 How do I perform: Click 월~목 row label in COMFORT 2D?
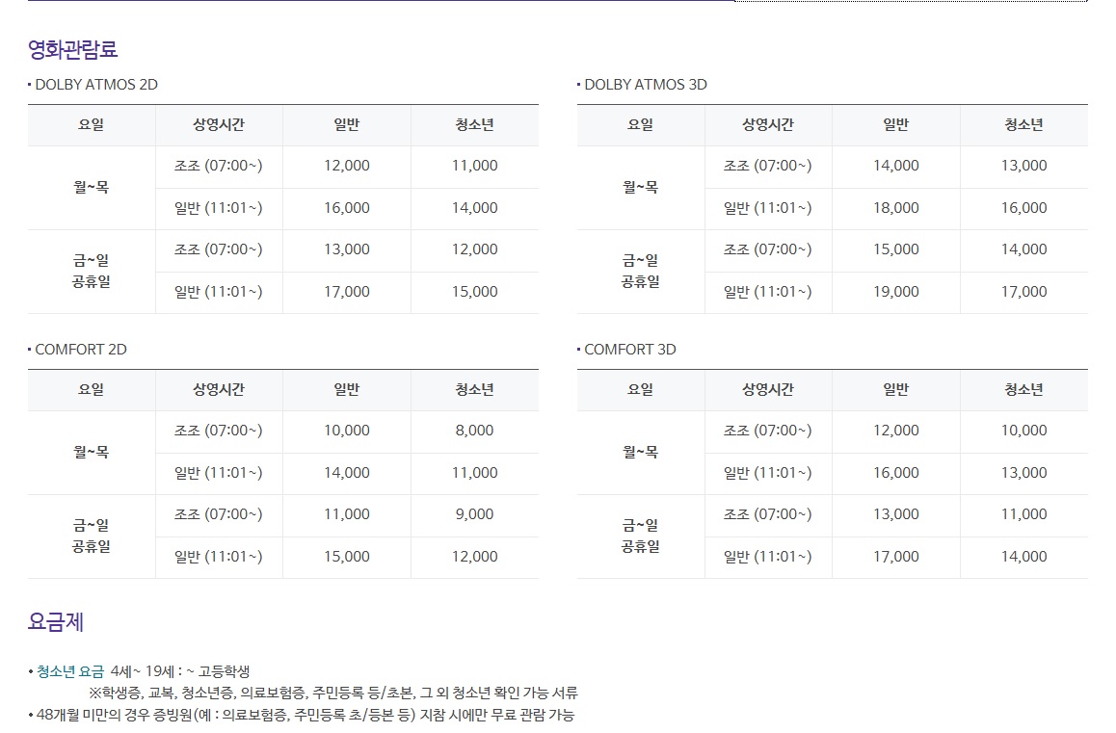tap(92, 452)
